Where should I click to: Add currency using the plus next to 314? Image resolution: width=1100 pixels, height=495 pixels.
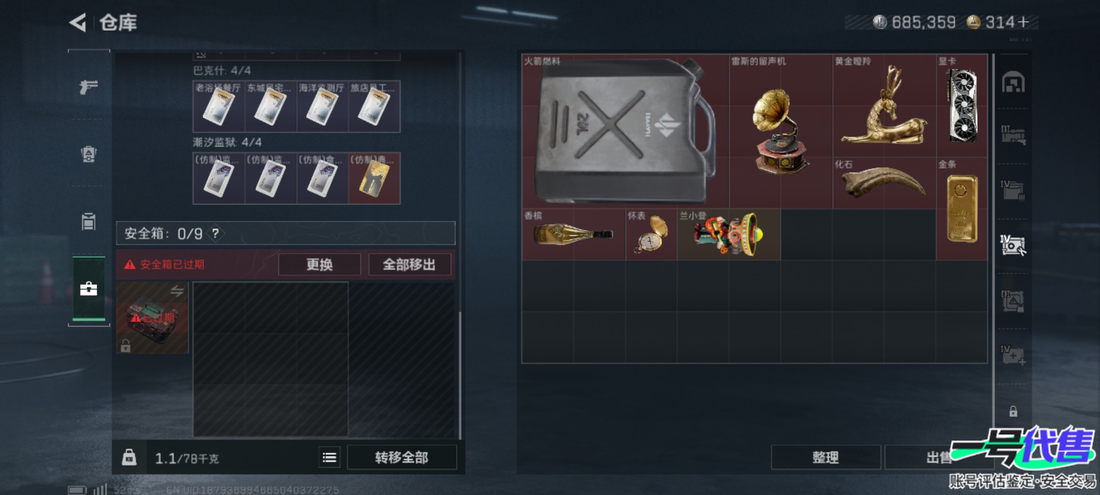click(x=1023, y=22)
